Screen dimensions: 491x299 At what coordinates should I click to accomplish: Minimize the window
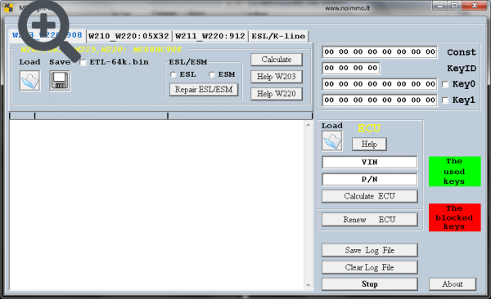tap(440, 6)
